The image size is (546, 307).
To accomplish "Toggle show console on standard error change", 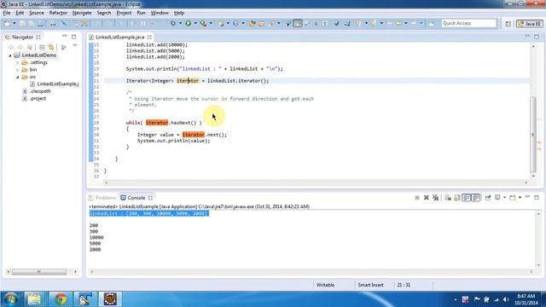I will coord(476,198).
